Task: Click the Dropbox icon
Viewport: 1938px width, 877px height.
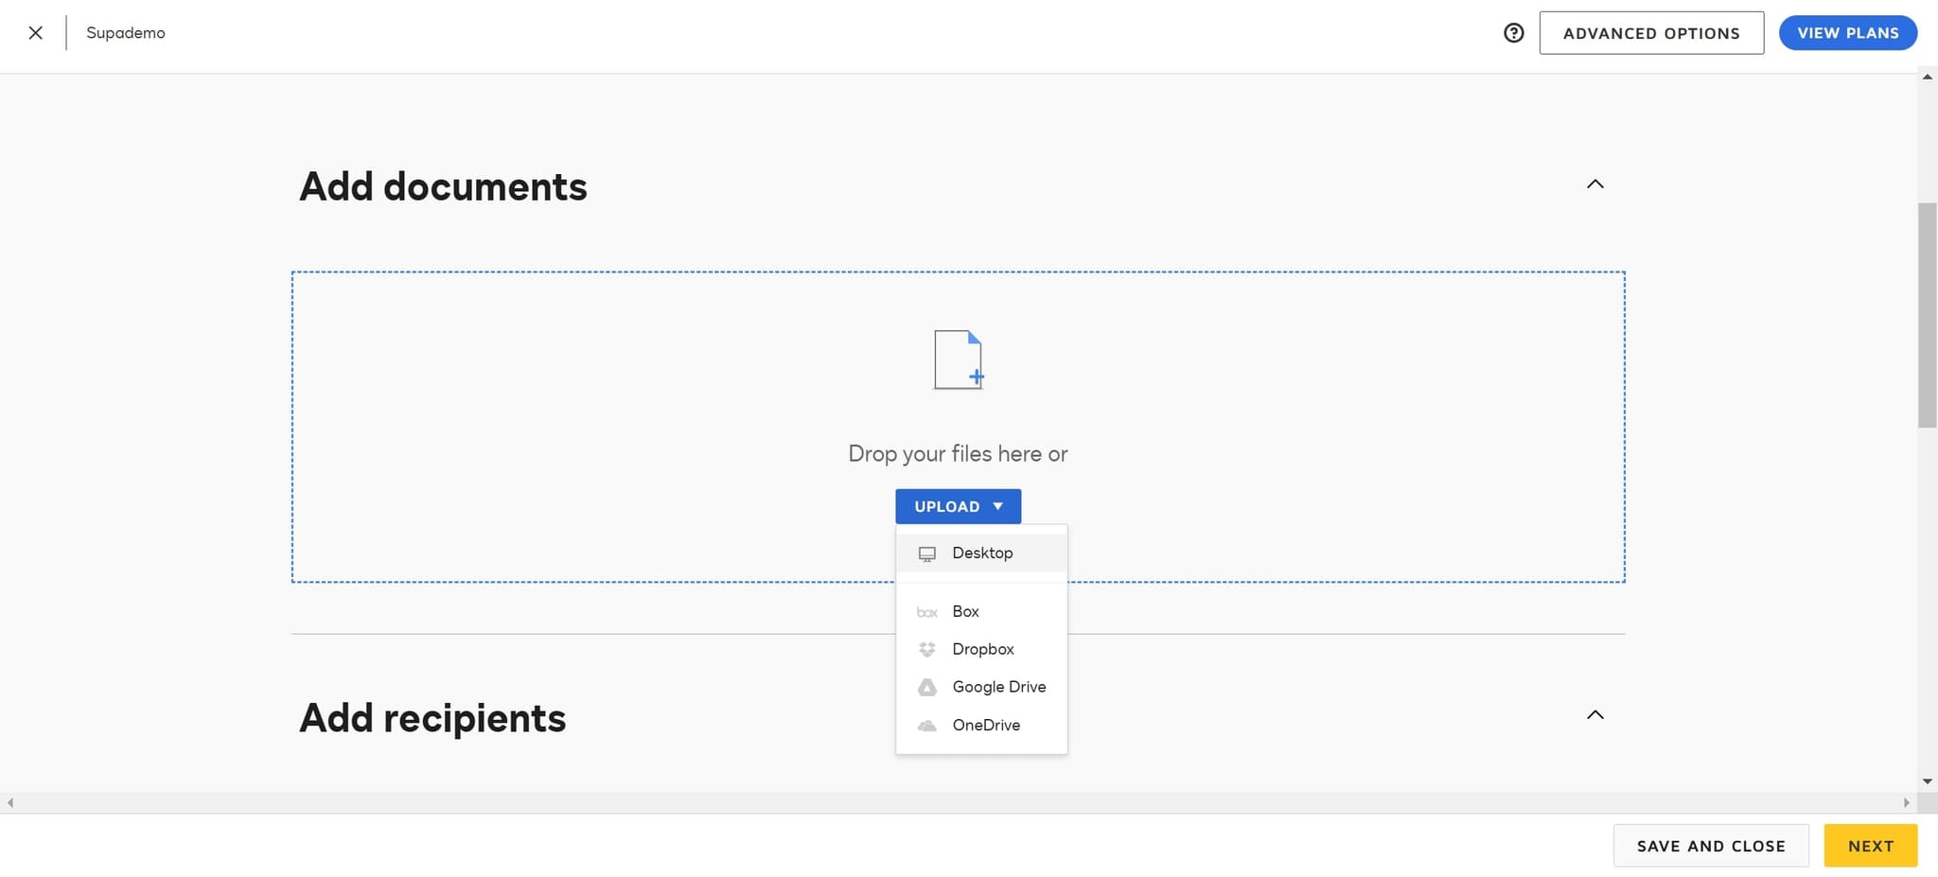Action: [x=927, y=649]
